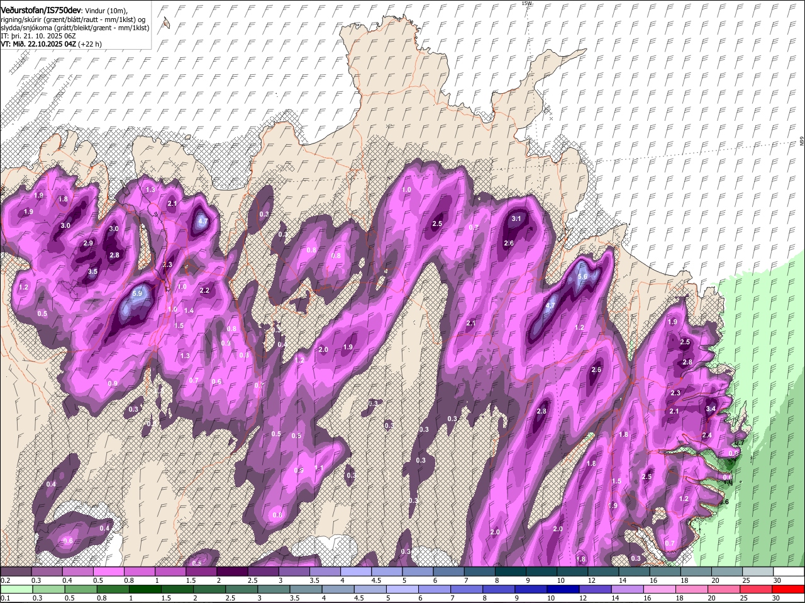This screenshot has height=603, width=805.
Task: Click the initialization line 'IT: þri. 21. 10. 2025 06Z'
Action: click(x=38, y=36)
